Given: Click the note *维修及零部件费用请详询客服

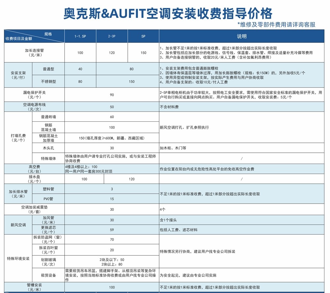Looking at the screenshot, I should [276, 25].
